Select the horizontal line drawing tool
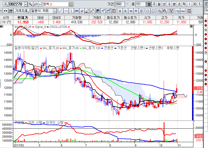The image size is (208, 148). (66, 11)
